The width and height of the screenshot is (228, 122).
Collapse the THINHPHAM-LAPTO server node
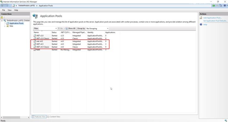2,21
